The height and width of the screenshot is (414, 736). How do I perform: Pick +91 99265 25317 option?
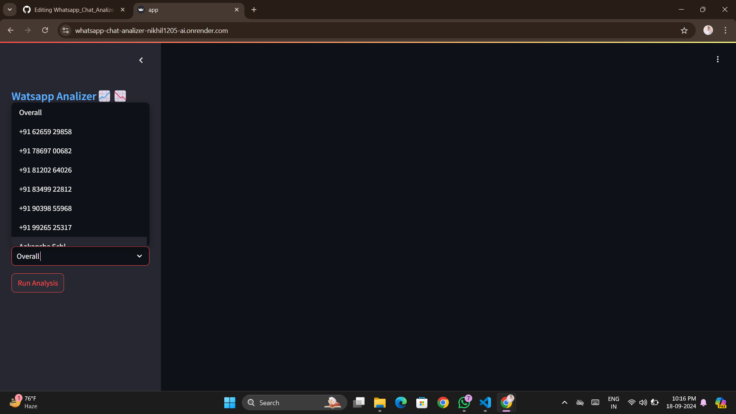pyautogui.click(x=45, y=228)
